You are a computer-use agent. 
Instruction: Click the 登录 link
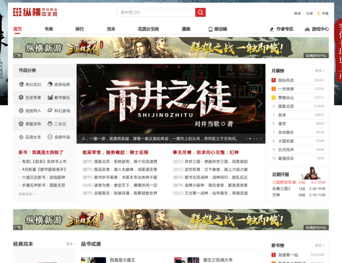(297, 13)
